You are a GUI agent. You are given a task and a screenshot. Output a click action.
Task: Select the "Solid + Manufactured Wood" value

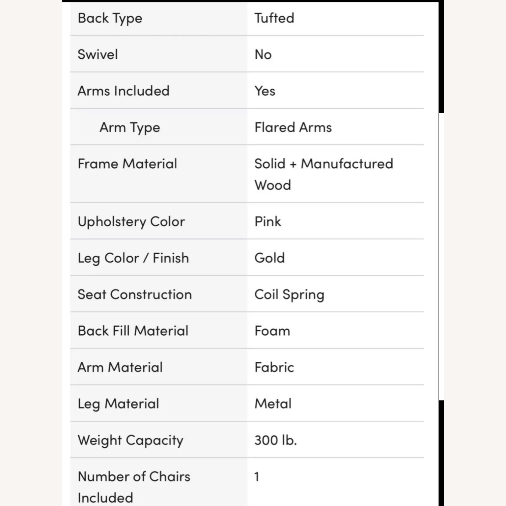click(x=324, y=174)
